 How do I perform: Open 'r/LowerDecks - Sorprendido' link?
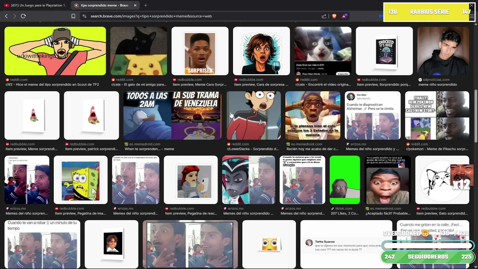tap(253, 149)
